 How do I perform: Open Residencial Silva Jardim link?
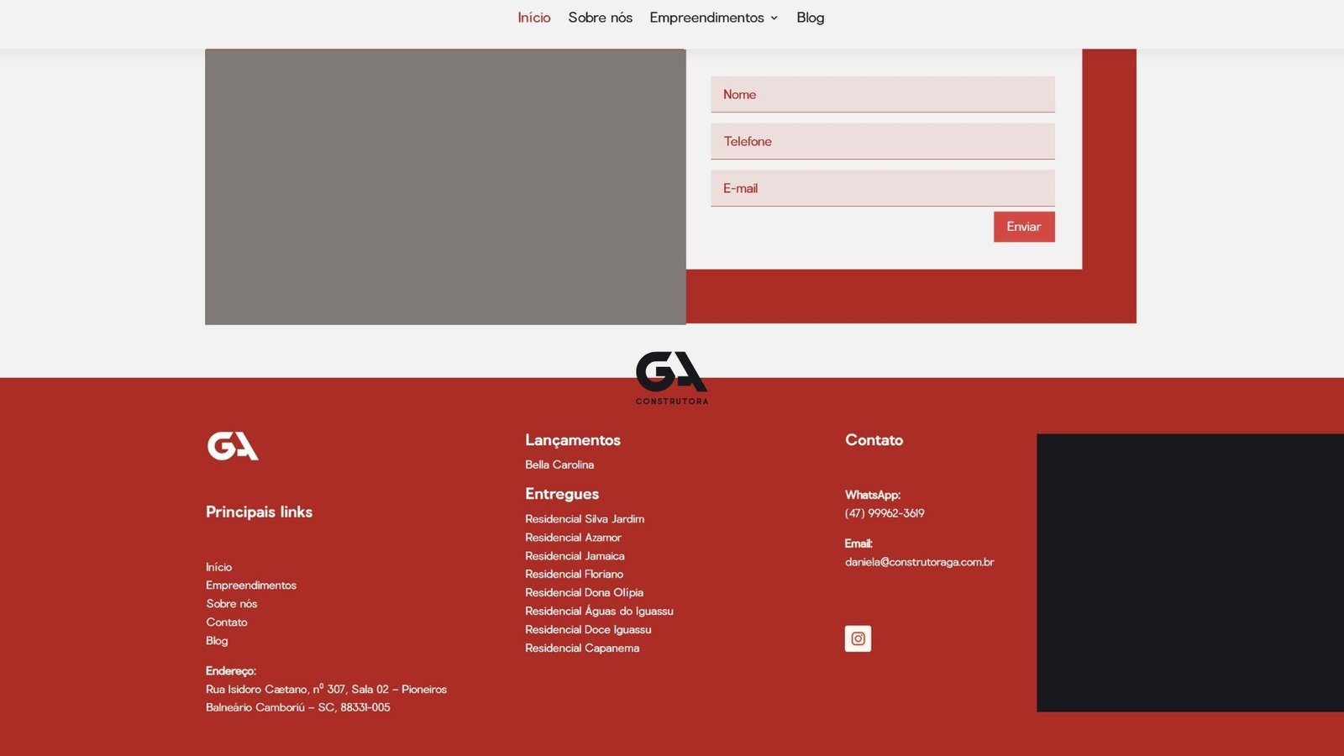click(585, 519)
